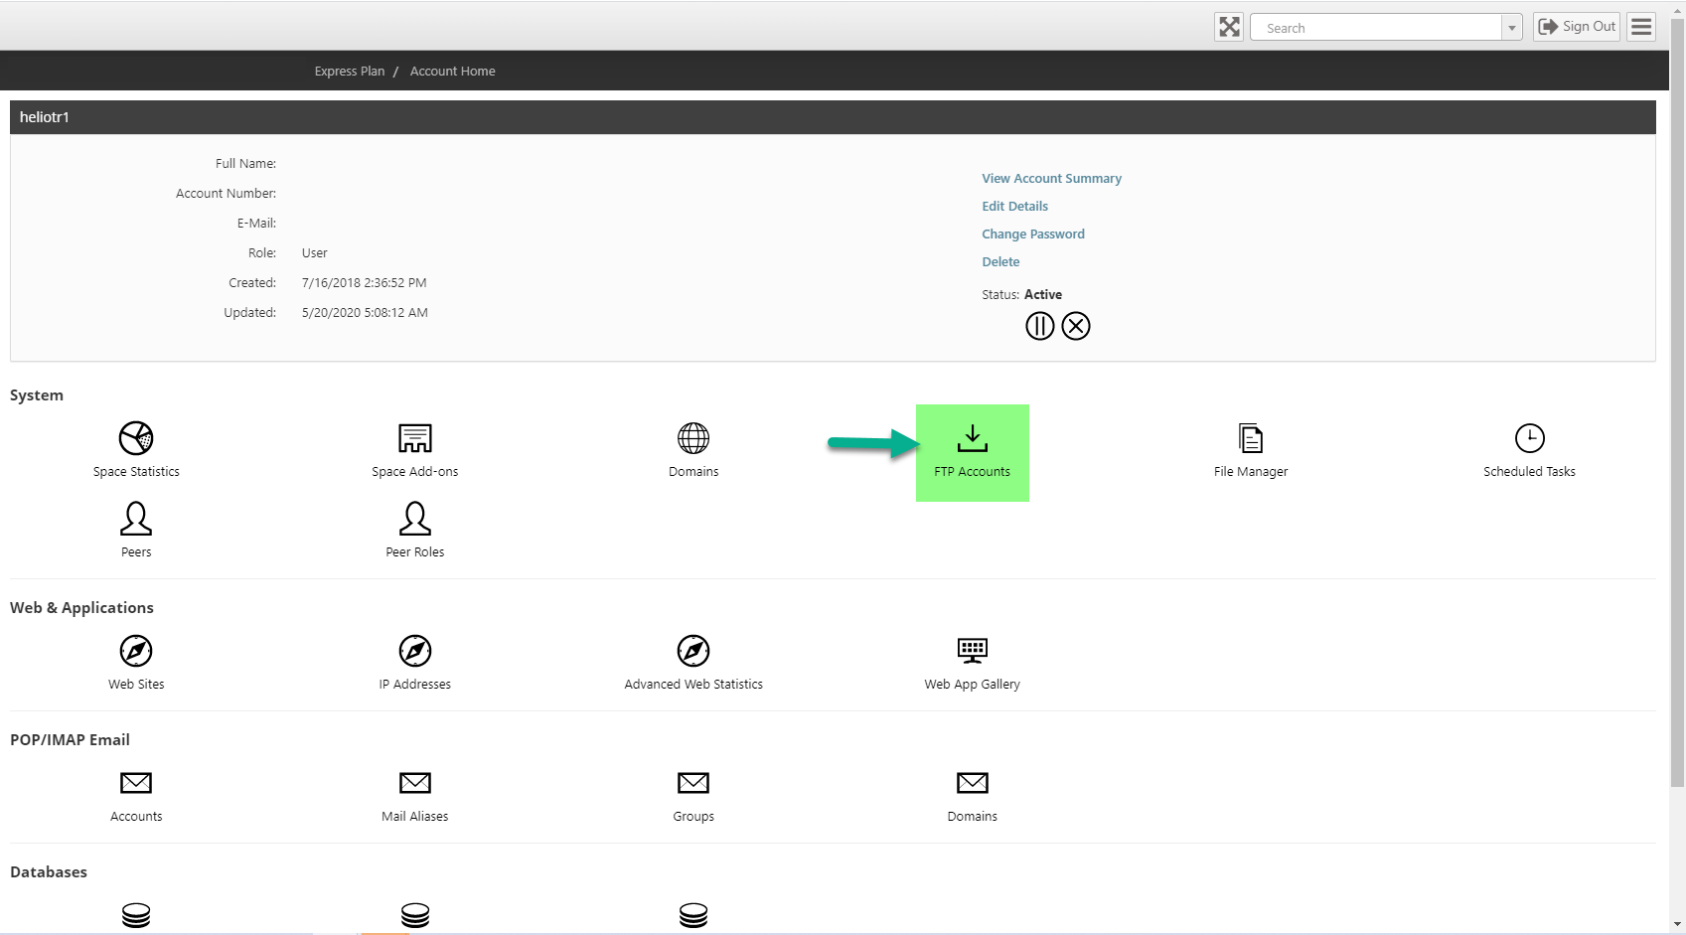Screen dimensions: 1686x935
Task: Open the hamburger menu in the top bar
Action: 1641,27
